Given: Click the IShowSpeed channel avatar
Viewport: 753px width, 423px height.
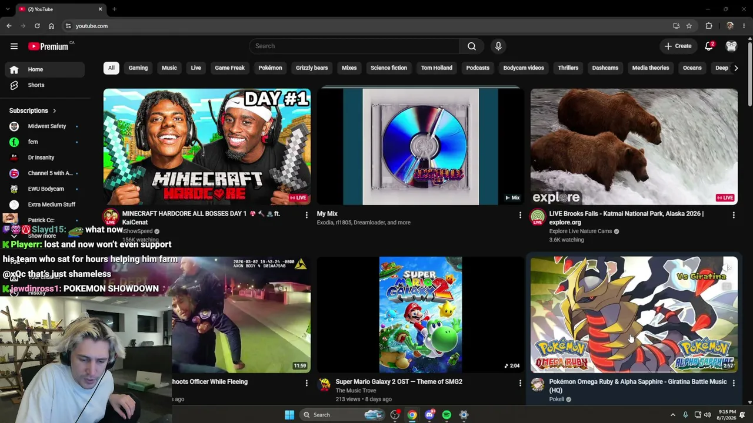Looking at the screenshot, I should click(x=111, y=217).
